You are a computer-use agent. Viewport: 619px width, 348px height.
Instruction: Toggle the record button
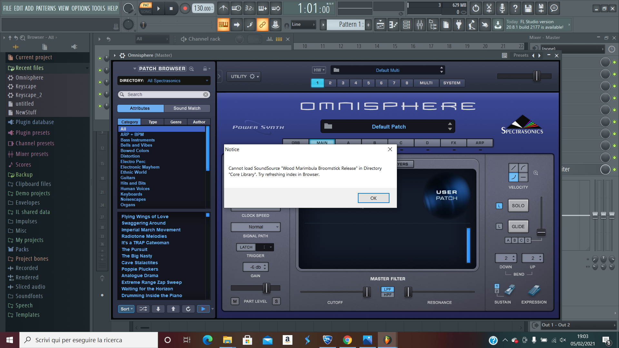tap(185, 8)
